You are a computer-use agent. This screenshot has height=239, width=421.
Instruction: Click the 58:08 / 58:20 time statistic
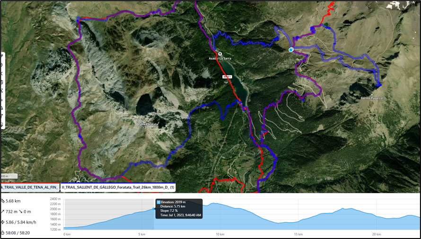pos(19,233)
